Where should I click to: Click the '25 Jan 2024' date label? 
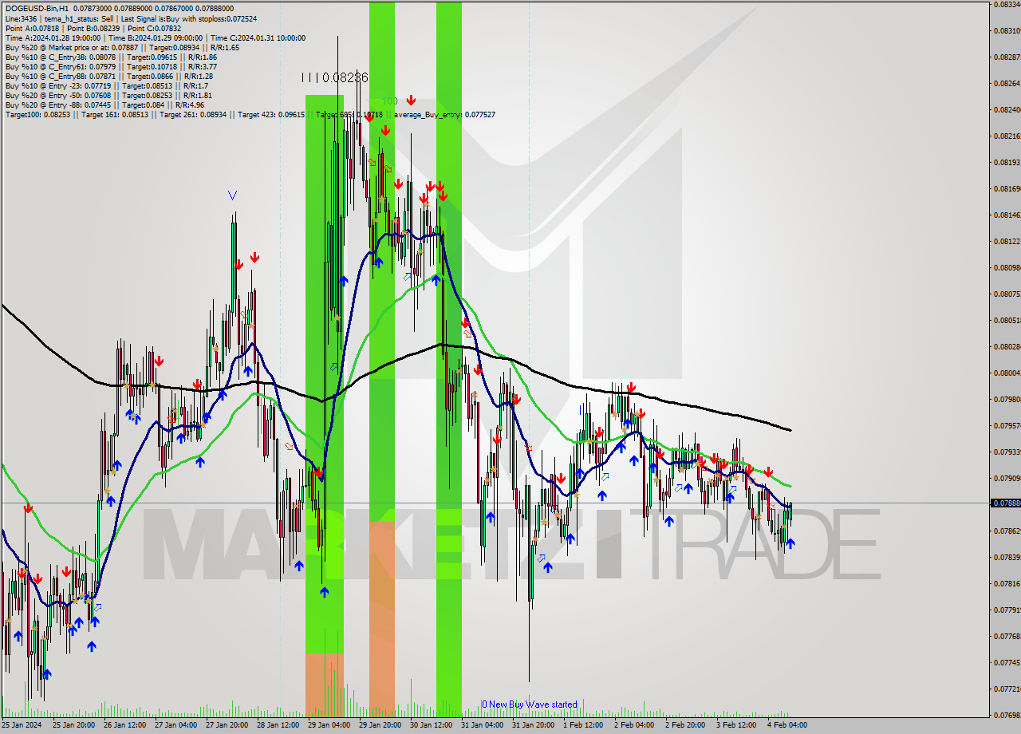pos(22,725)
